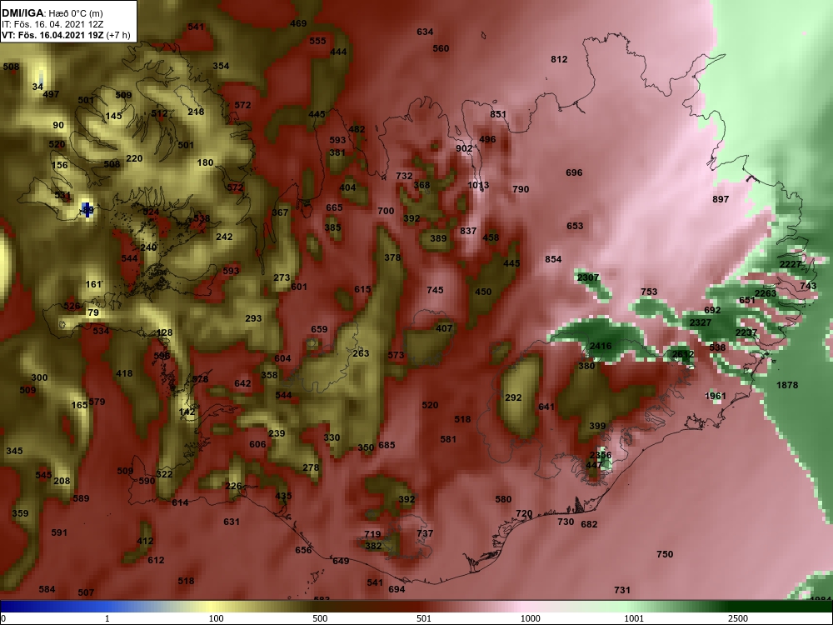Click the map value 34
Image resolution: width=833 pixels, height=625 pixels.
(x=37, y=87)
